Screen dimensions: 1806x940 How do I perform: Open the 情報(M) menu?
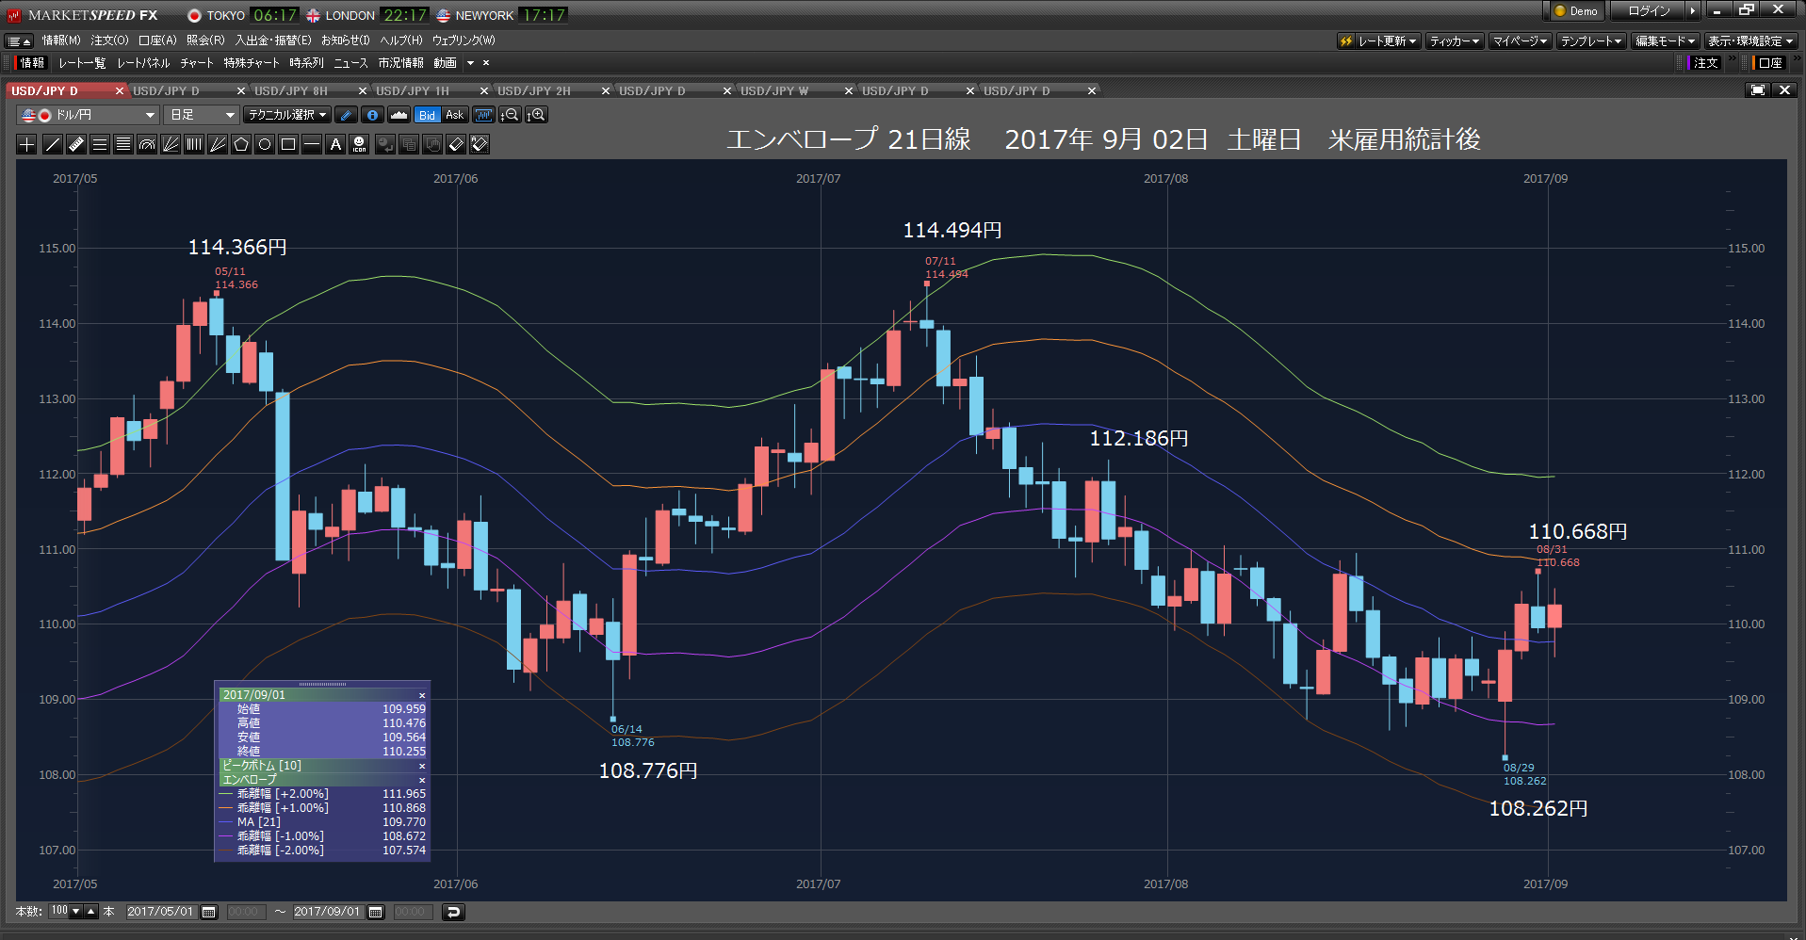coord(61,41)
